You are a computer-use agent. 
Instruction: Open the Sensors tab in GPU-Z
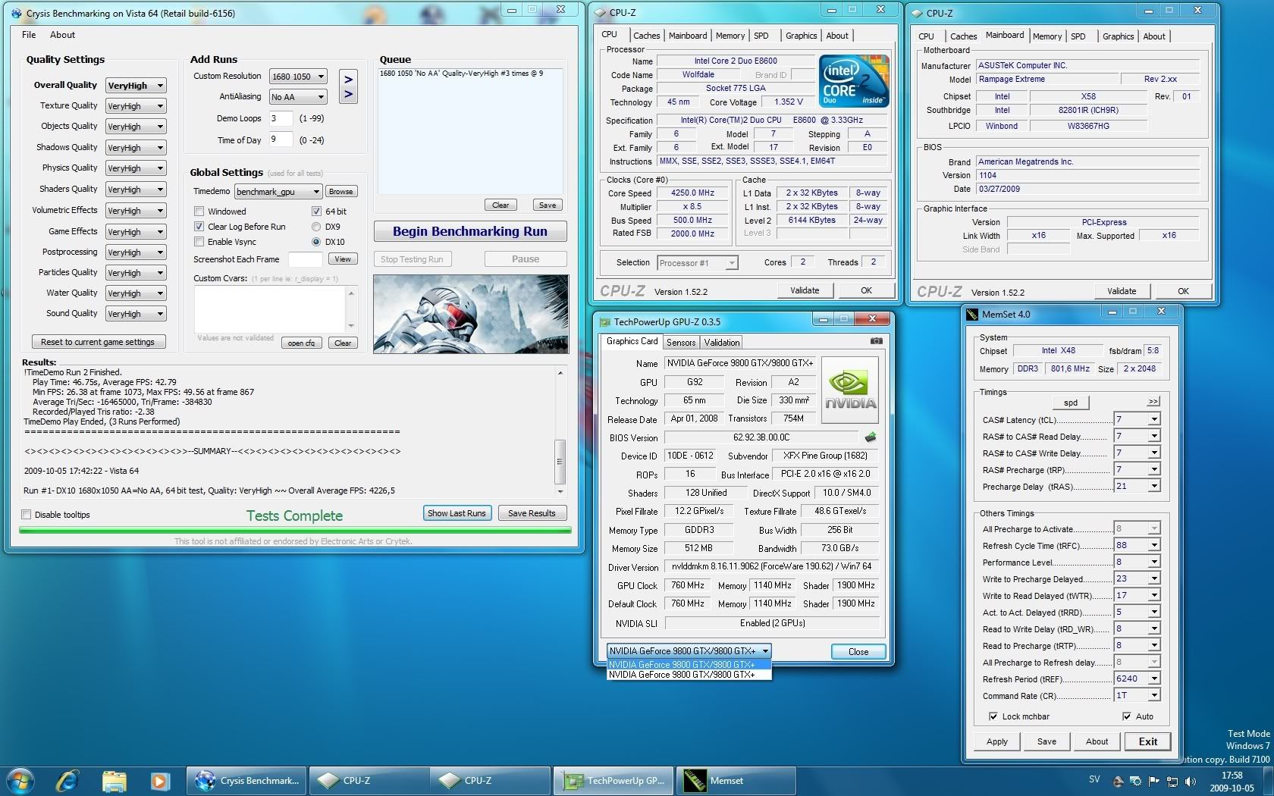click(681, 343)
